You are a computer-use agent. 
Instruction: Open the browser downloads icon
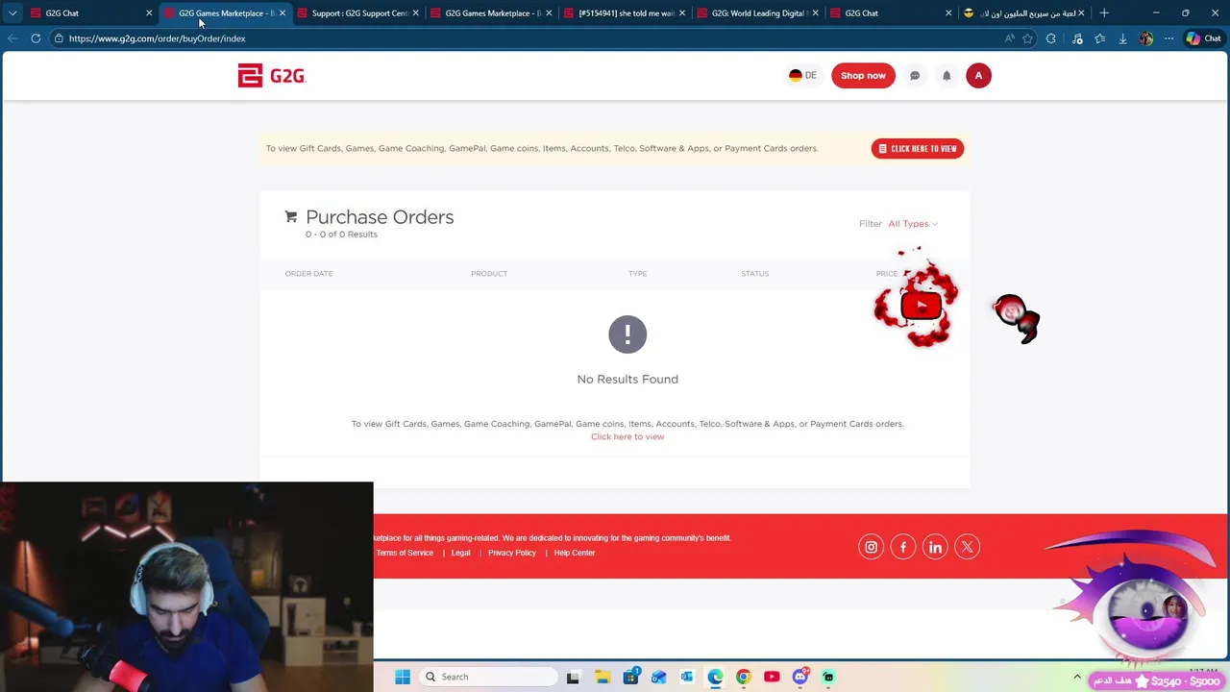[x=1122, y=38]
